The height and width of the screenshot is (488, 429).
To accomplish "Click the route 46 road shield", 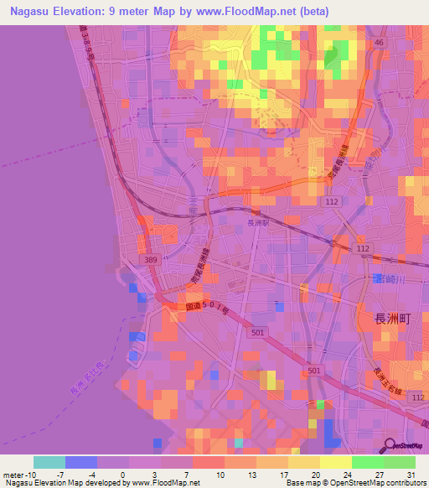I will 379,42.
